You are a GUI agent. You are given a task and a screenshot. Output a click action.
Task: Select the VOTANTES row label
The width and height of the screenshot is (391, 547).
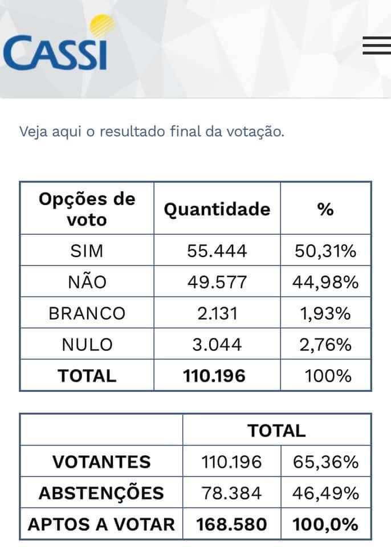tap(101, 462)
